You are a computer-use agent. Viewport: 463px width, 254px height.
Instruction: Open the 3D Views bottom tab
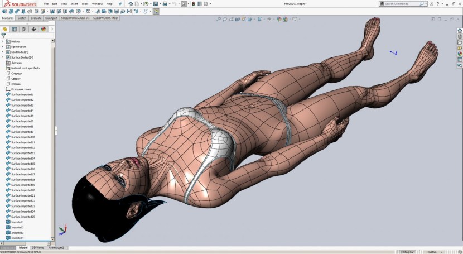(x=37, y=247)
